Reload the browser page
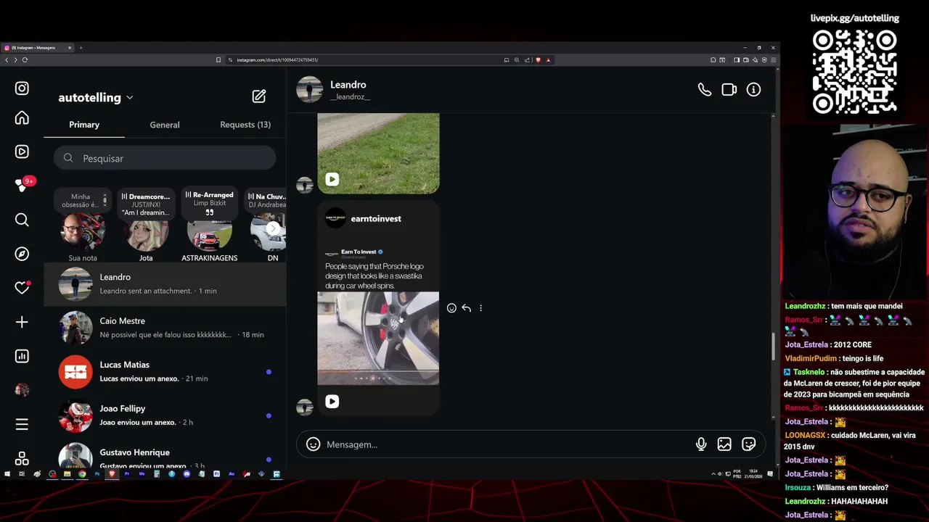 pyautogui.click(x=25, y=60)
